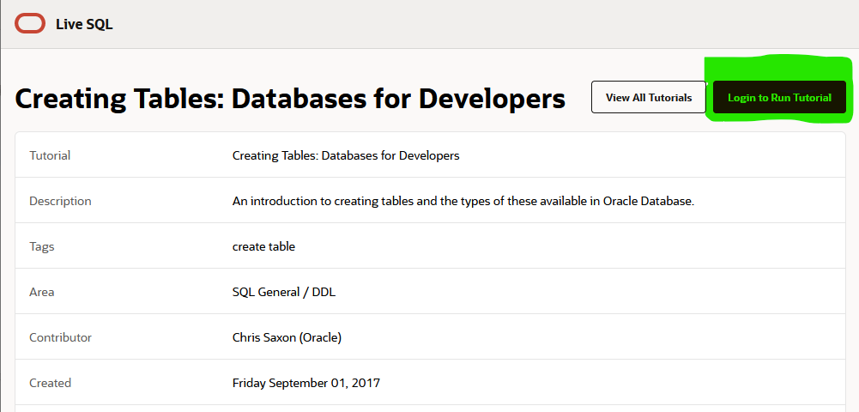Click the 'SQL General / DDL' value

(284, 292)
